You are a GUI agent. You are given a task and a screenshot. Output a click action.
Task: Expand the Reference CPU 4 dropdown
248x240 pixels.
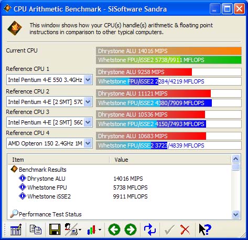coord(88,143)
